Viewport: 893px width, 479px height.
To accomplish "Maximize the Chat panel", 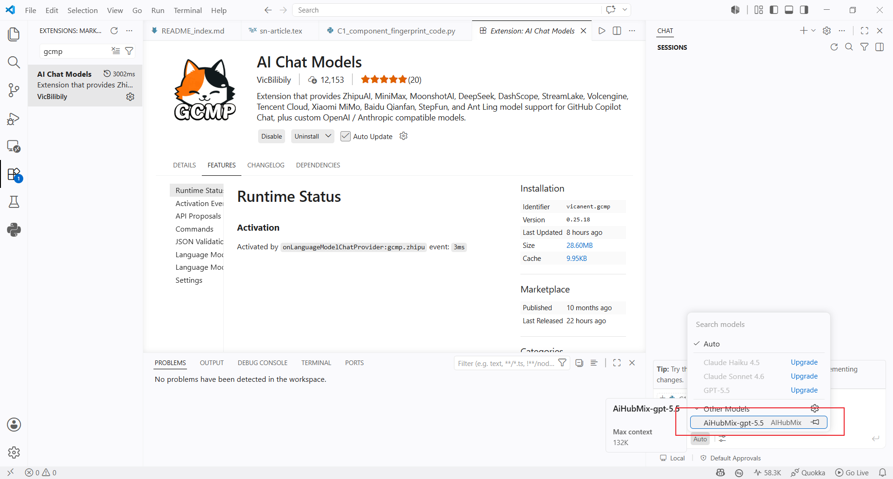I will click(x=865, y=31).
